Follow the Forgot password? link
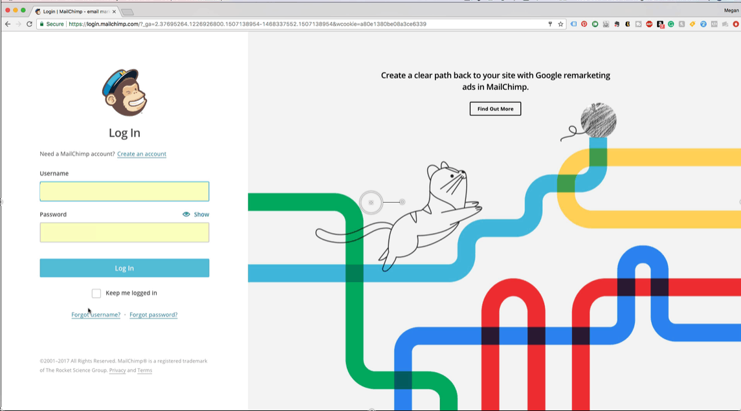741x411 pixels. point(153,315)
